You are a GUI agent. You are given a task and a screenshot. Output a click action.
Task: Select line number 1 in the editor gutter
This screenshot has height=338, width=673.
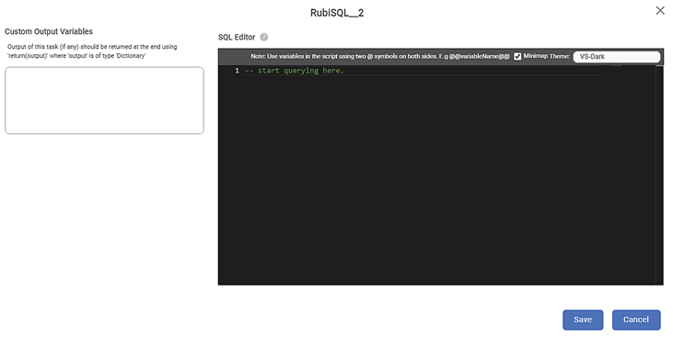237,71
